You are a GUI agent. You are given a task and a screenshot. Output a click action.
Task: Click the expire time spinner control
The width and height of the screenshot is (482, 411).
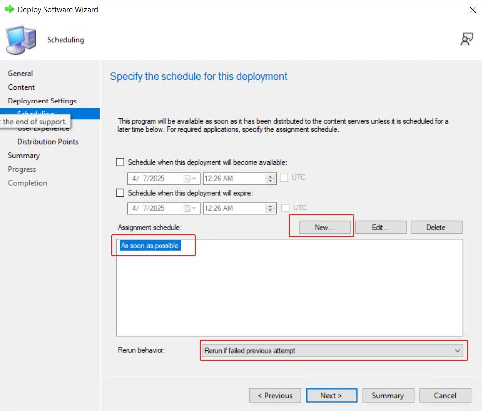point(270,208)
